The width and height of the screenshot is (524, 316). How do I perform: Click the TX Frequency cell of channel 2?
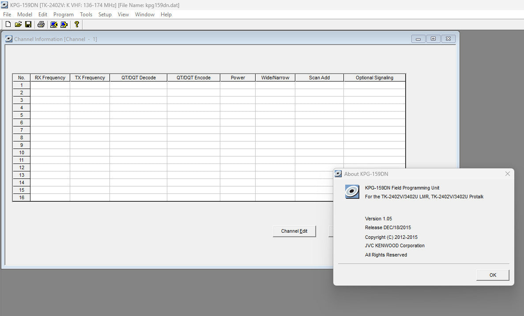(90, 93)
